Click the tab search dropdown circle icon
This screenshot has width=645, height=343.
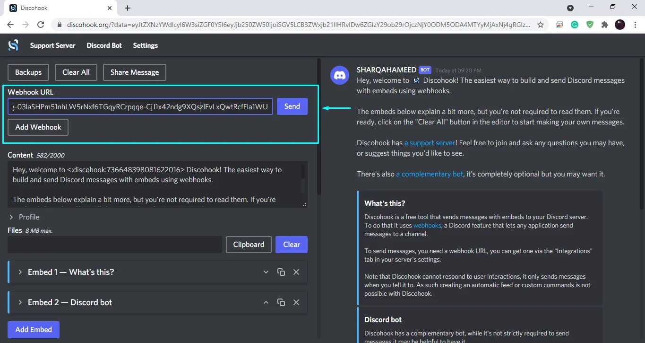click(570, 8)
